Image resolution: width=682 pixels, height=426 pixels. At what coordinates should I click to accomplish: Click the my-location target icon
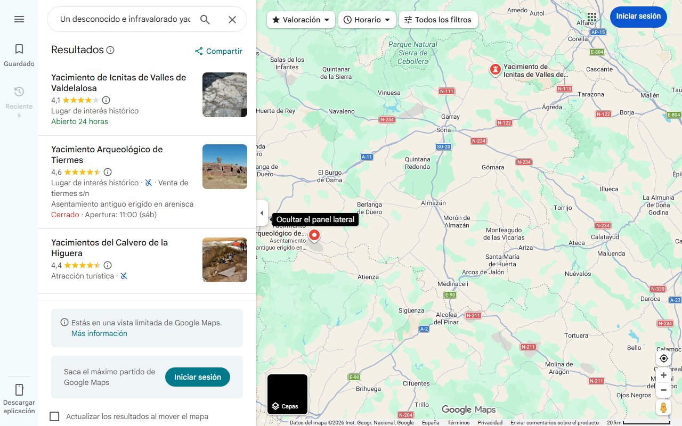[x=663, y=358]
